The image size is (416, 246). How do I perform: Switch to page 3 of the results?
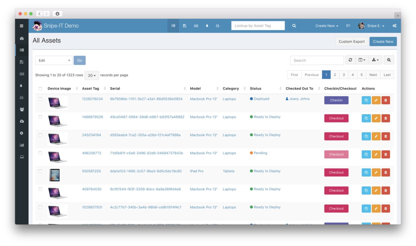click(344, 75)
